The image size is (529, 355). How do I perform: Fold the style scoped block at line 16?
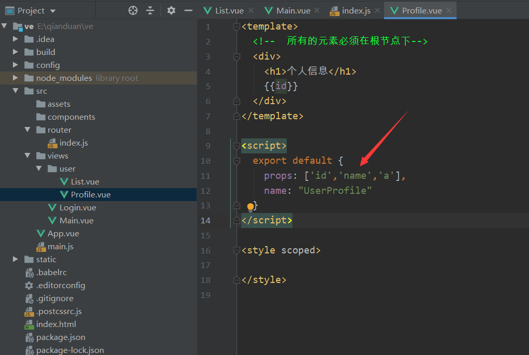point(237,250)
